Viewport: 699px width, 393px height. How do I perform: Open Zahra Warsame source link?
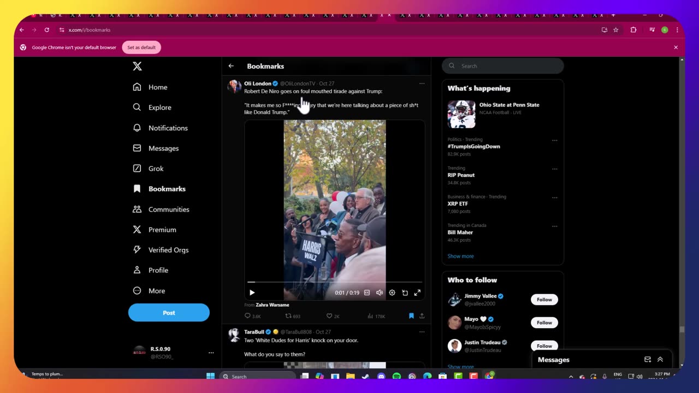point(272,305)
